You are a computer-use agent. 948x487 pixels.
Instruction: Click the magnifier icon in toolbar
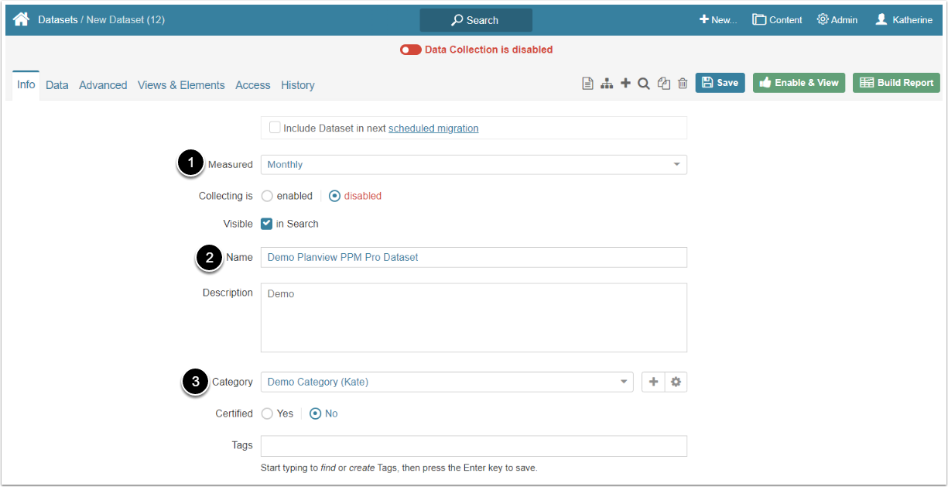click(643, 84)
